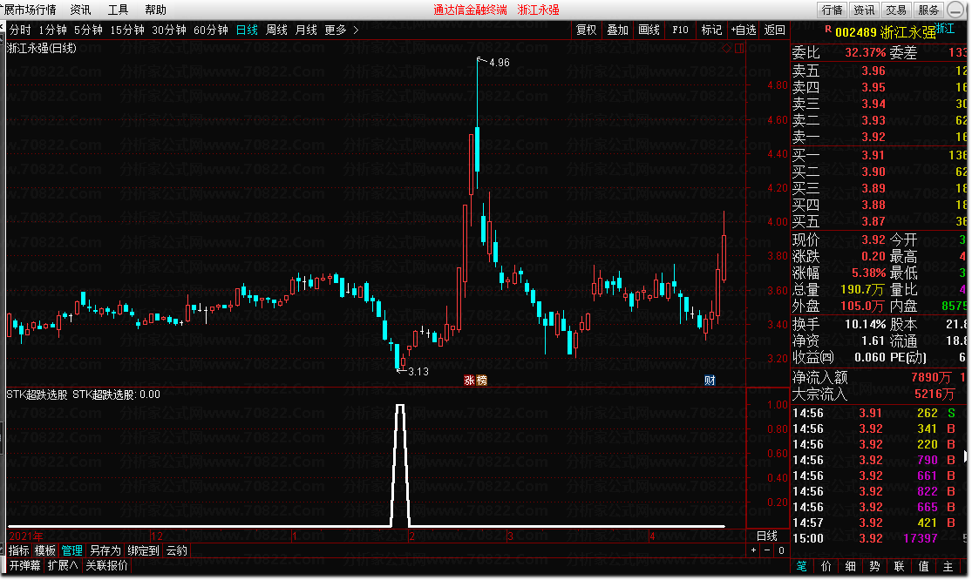
Task: Click the 叠加 overlay button
Action: coord(617,30)
